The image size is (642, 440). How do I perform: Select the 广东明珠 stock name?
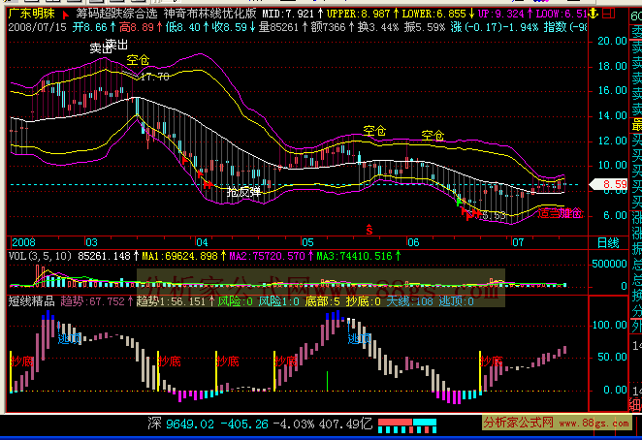point(32,14)
